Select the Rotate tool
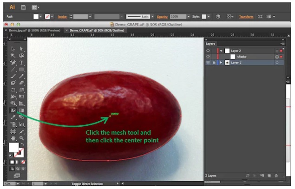This screenshot has height=189, width=295. (x=13, y=90)
